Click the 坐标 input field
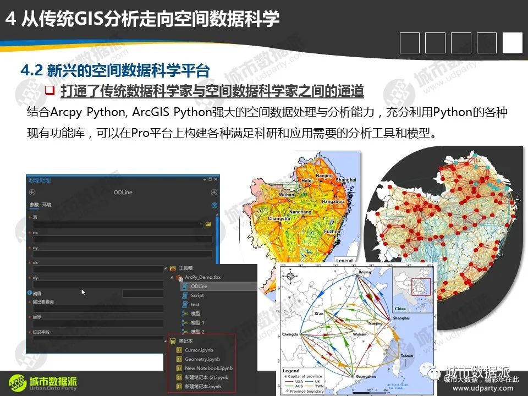Image resolution: width=528 pixels, height=396 pixels. 98,323
